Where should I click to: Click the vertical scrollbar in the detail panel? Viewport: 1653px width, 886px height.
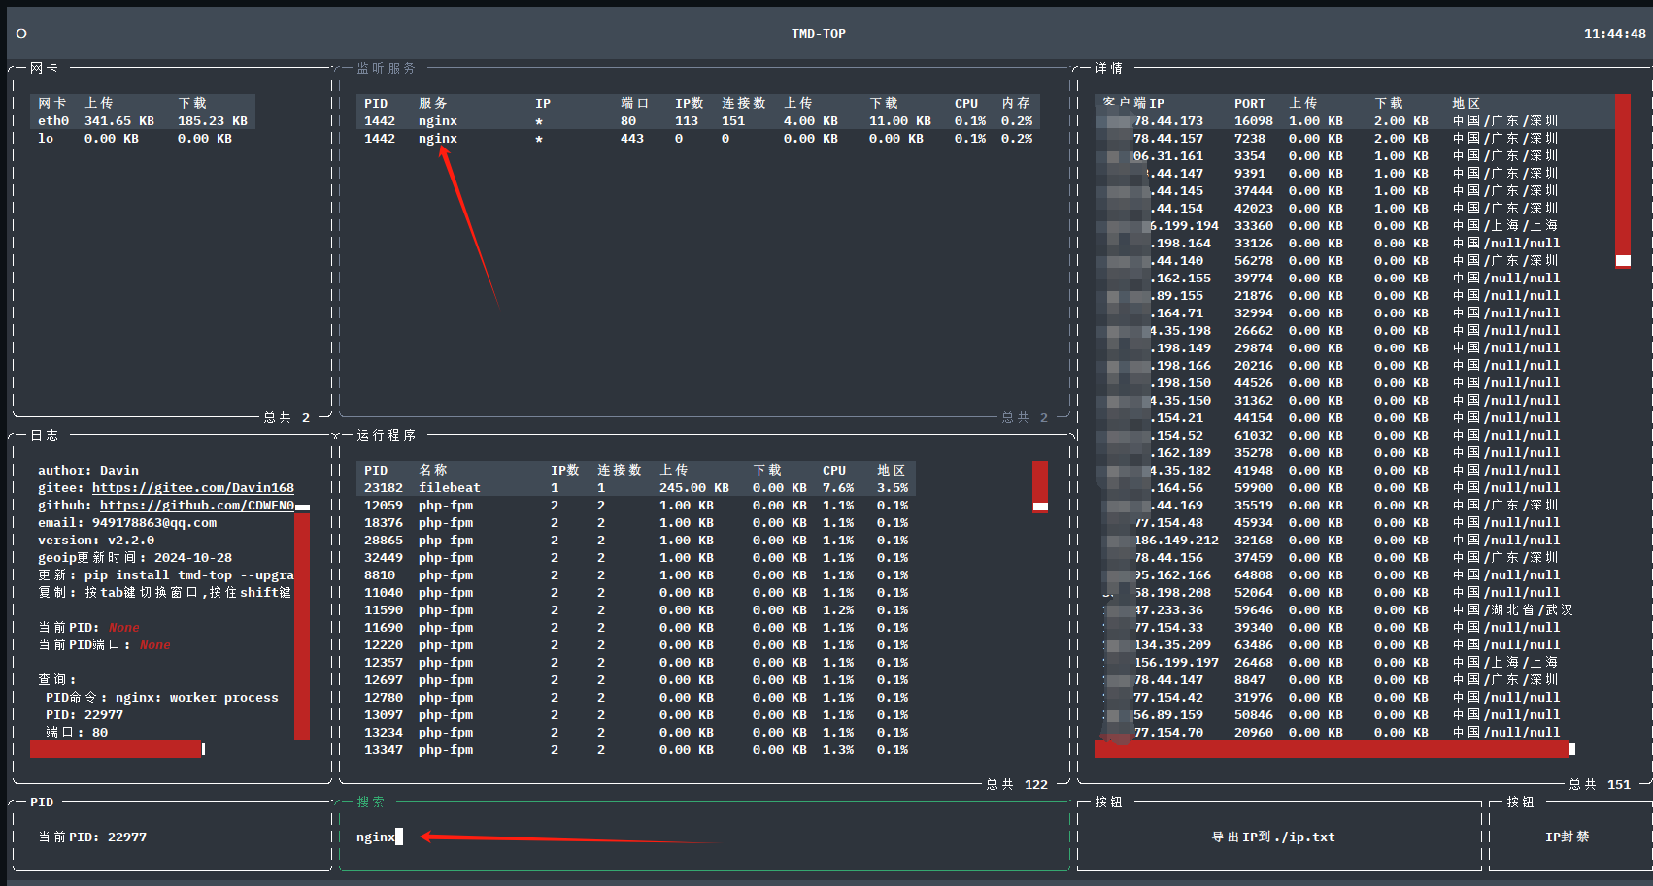coord(1623,181)
